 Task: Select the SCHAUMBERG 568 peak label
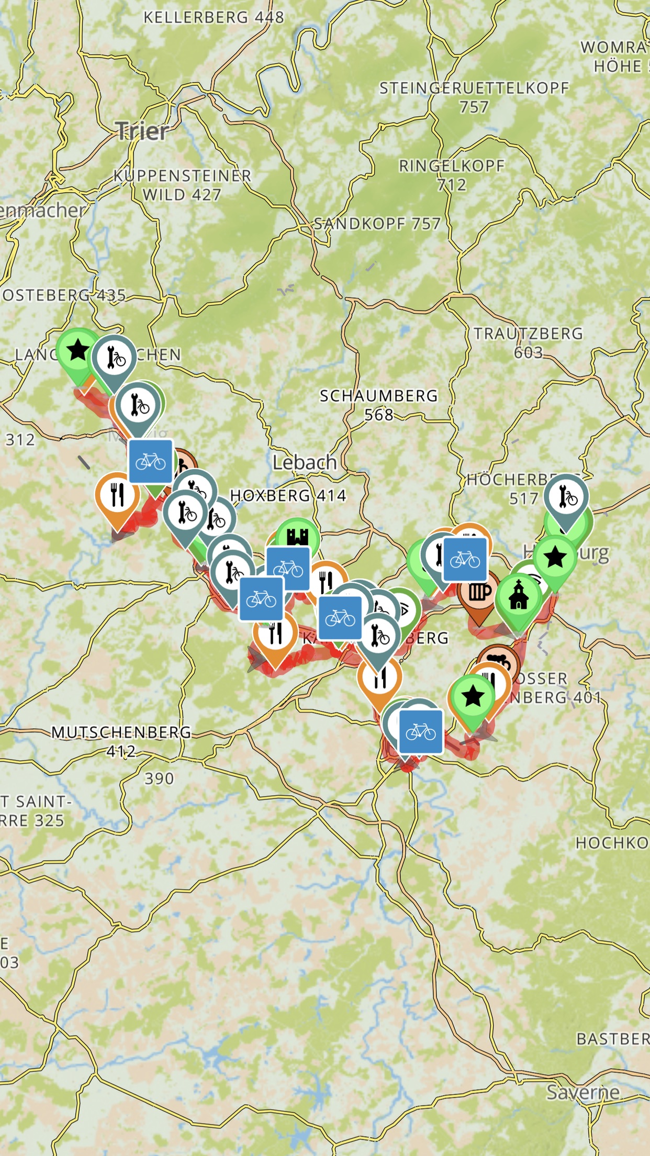pyautogui.click(x=379, y=405)
